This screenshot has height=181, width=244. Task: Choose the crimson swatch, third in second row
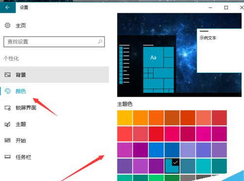pyautogui.click(x=156, y=134)
